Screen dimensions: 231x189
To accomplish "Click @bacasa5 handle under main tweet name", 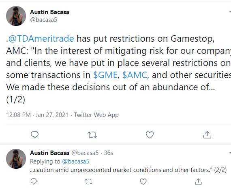I will click(43, 20).
